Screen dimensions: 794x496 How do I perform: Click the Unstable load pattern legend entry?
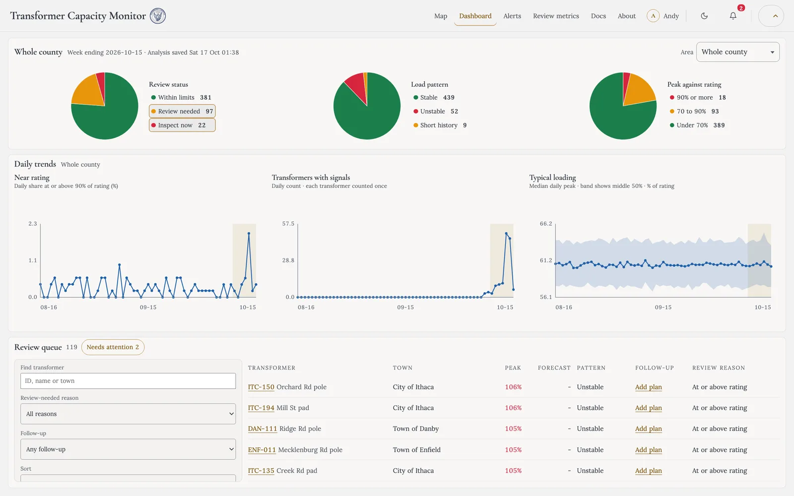(436, 111)
